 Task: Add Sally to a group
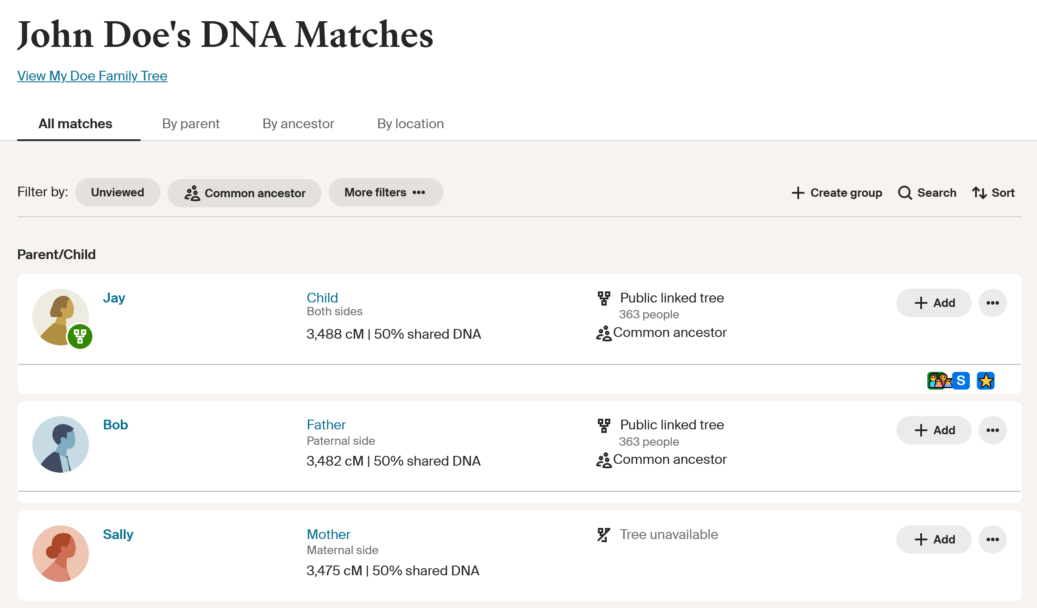934,539
